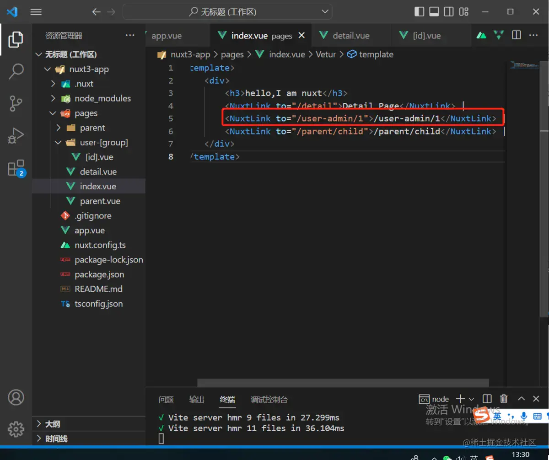The height and width of the screenshot is (460, 549).
Task: Expand the node_modules folder
Action: coord(89,99)
